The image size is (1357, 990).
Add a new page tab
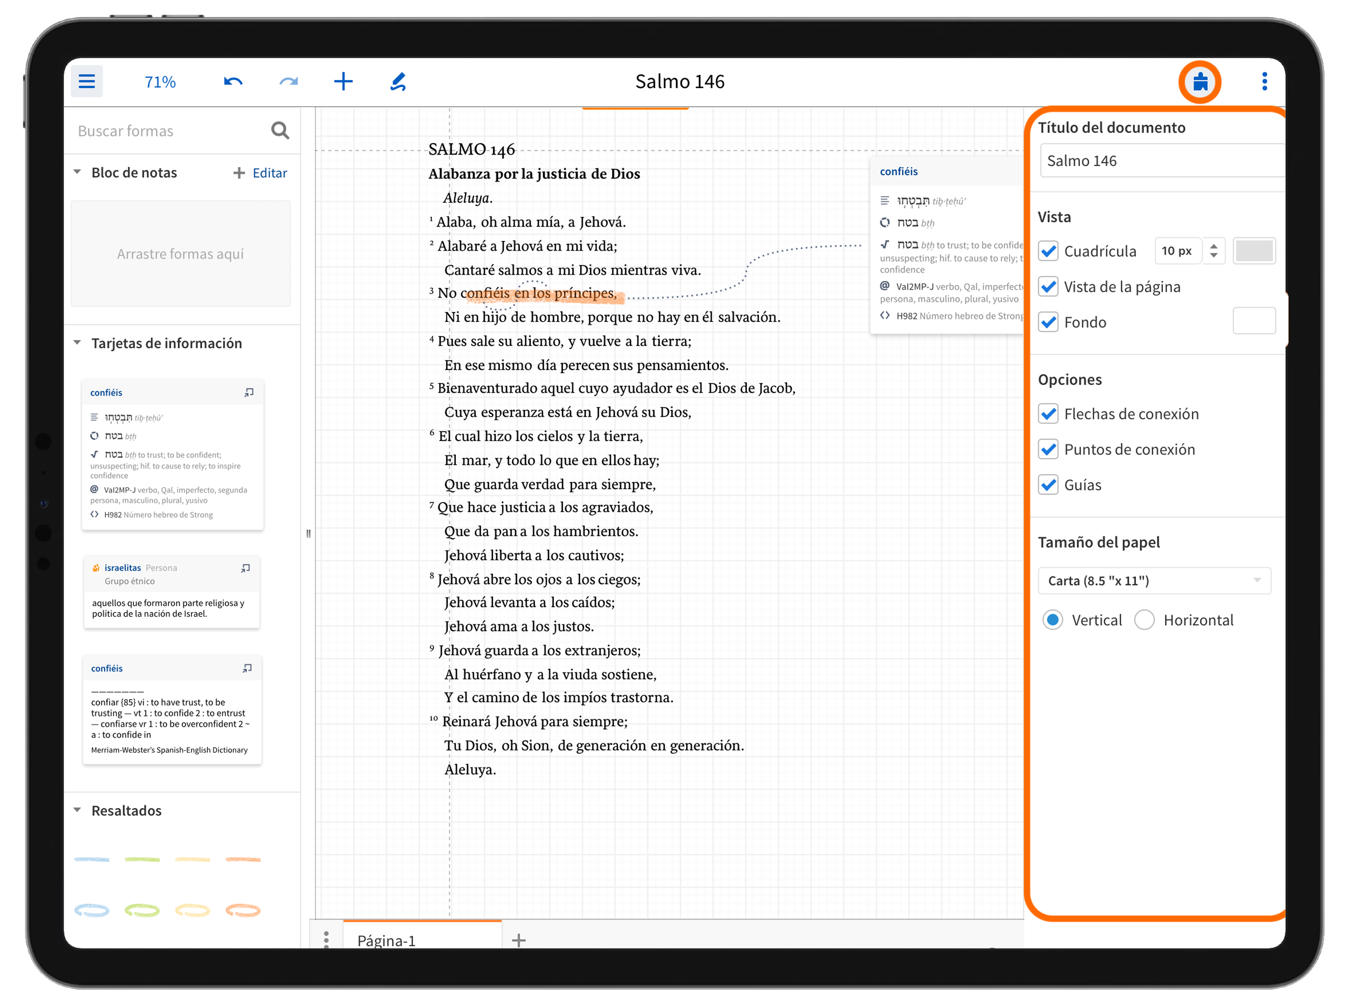(x=519, y=941)
